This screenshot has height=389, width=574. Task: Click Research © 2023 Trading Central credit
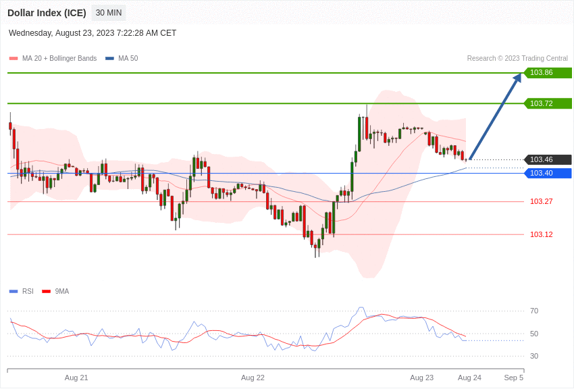click(517, 58)
